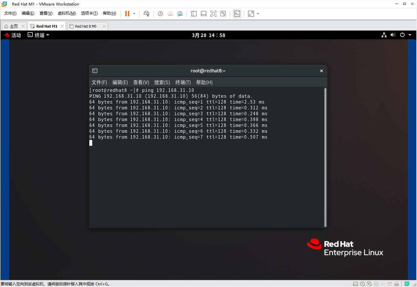Pause the virtual machine with the orange button
Screen dimensions: 417x287
[x=127, y=14]
